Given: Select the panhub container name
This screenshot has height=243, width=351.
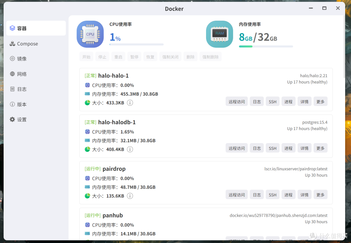Looking at the screenshot, I should point(112,215).
